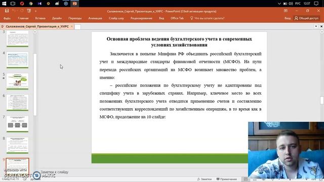Click the Redo icon in title bar
324x182 pixels.
point(22,11)
